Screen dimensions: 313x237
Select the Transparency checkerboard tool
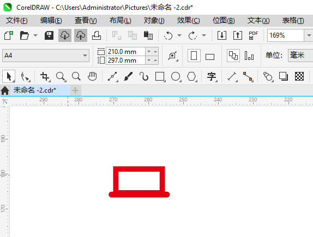point(299,76)
